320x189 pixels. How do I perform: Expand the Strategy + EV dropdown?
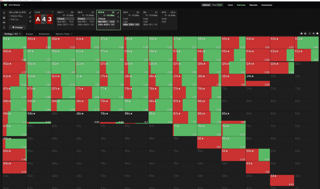point(12,34)
